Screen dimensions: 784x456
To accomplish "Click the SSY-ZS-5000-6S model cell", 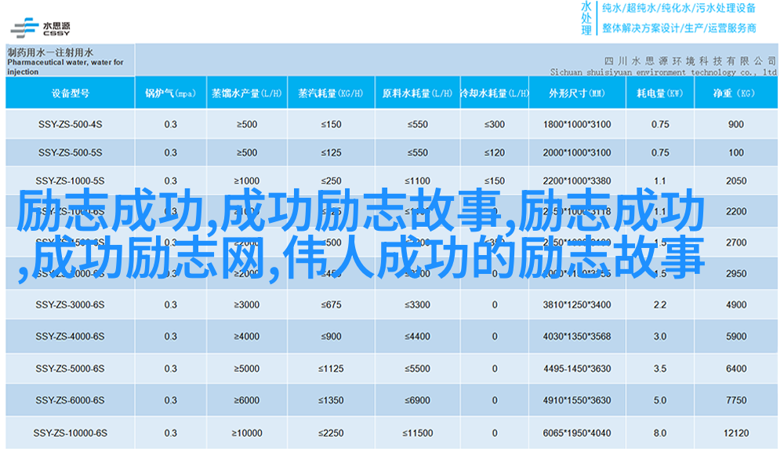I will point(70,368).
